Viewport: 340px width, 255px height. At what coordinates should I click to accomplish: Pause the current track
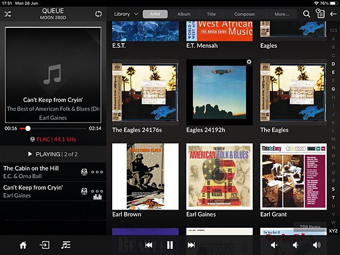coord(170,245)
